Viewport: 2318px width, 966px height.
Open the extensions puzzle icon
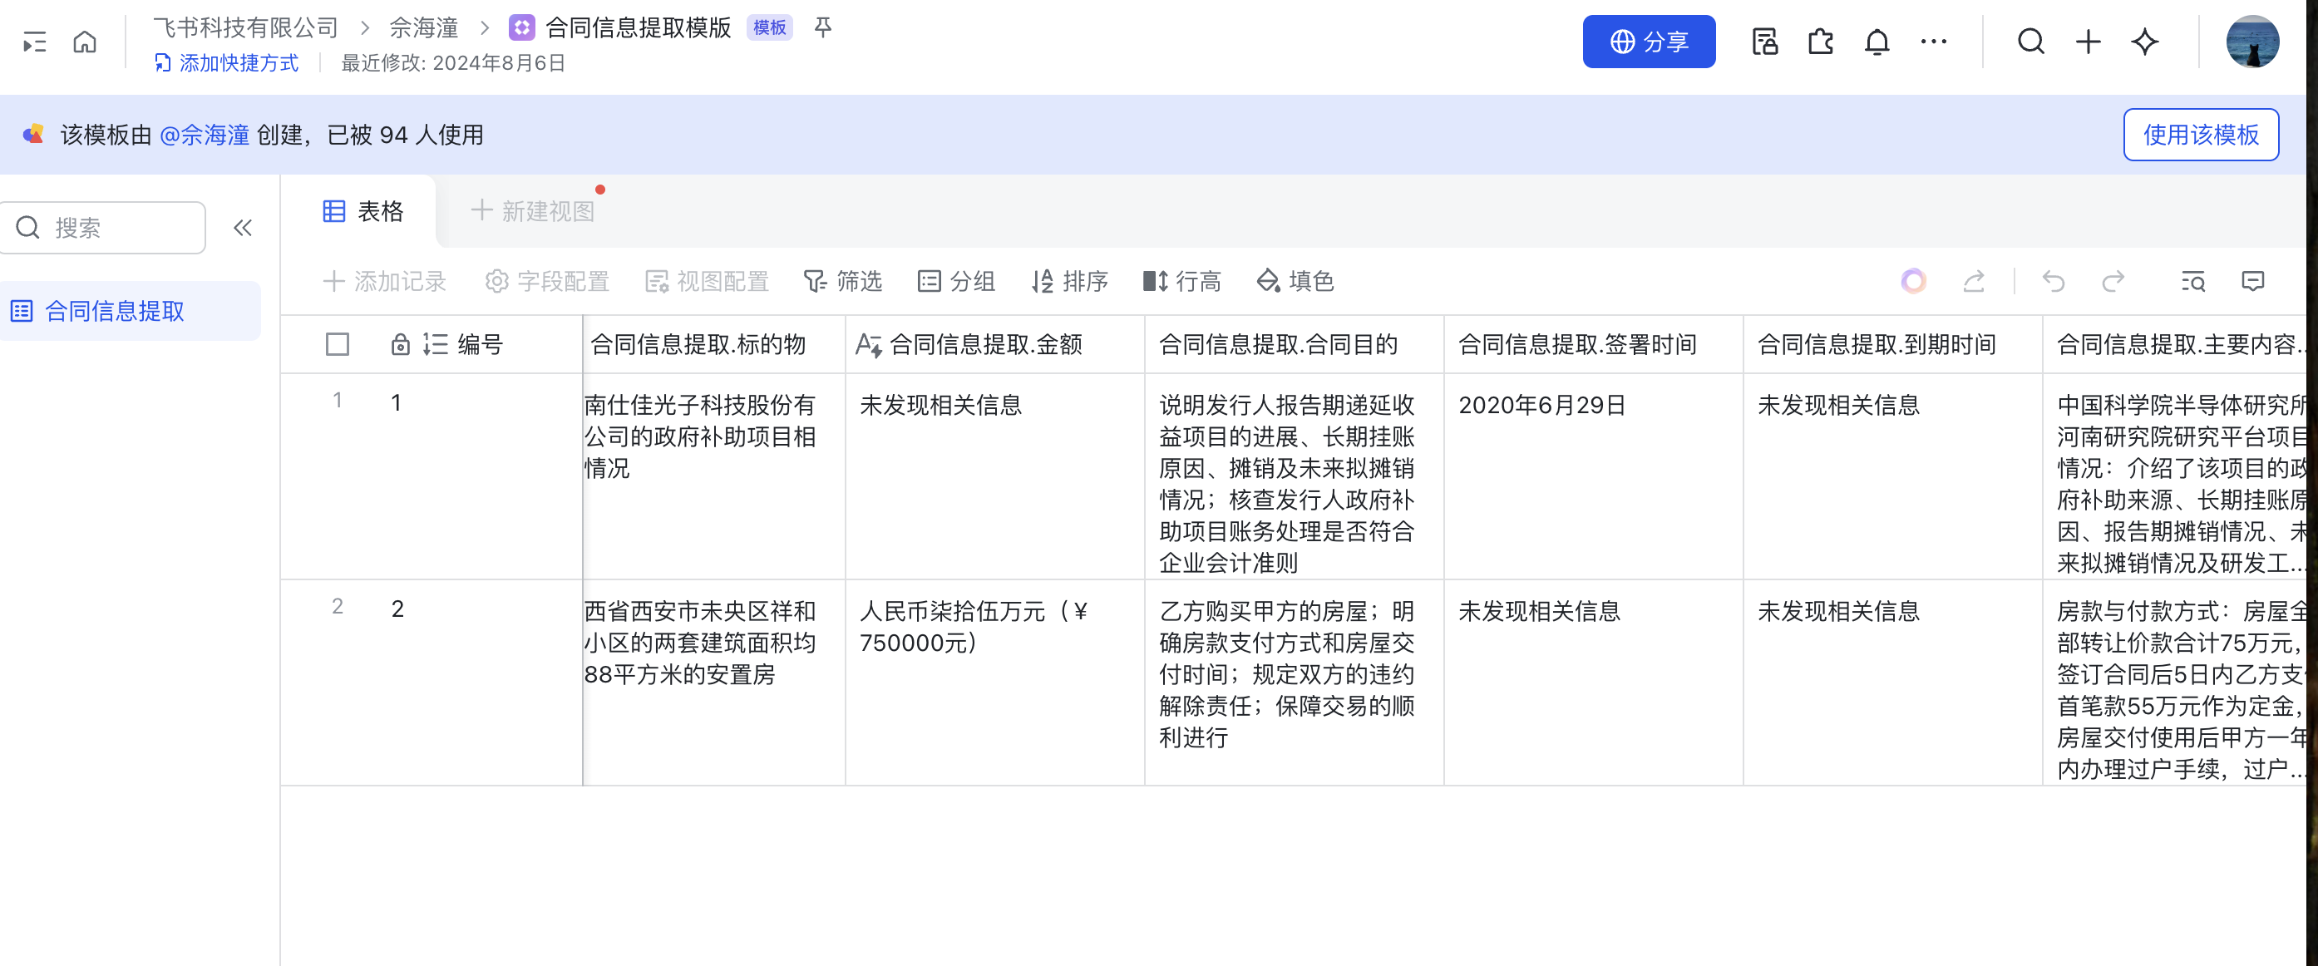click(1820, 42)
